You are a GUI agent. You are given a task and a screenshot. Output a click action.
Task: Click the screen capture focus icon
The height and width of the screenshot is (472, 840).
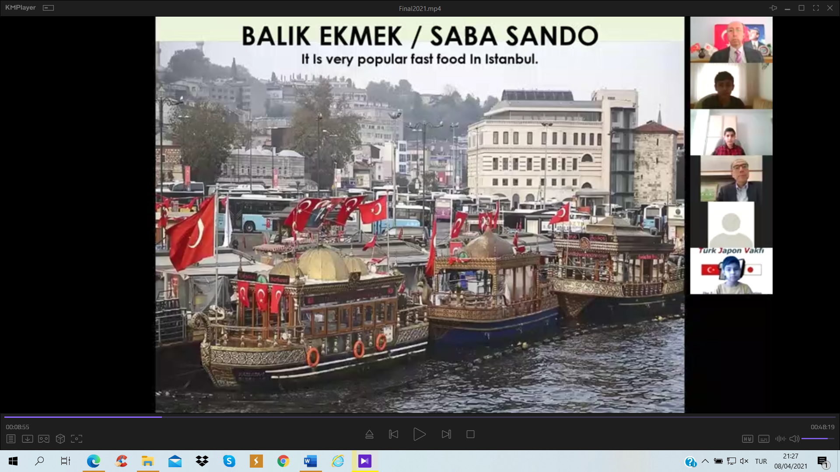tap(77, 439)
